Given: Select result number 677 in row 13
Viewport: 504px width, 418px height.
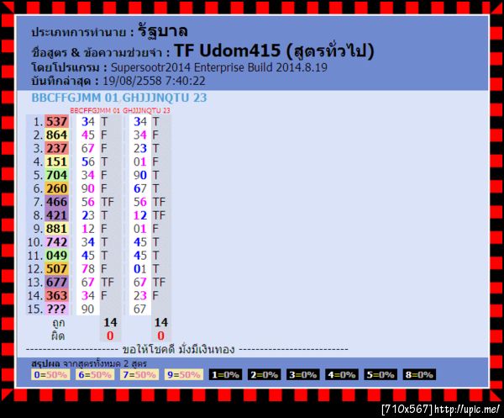Looking at the screenshot, I should pyautogui.click(x=56, y=283).
